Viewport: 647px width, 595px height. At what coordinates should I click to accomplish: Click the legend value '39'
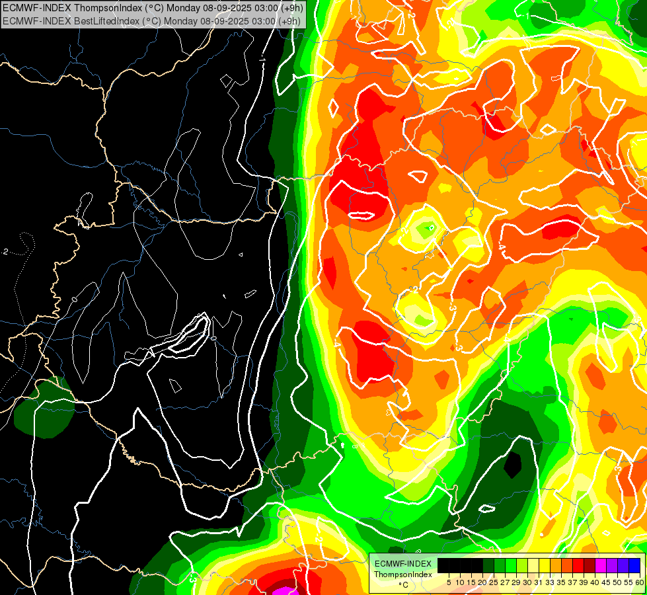584,582
